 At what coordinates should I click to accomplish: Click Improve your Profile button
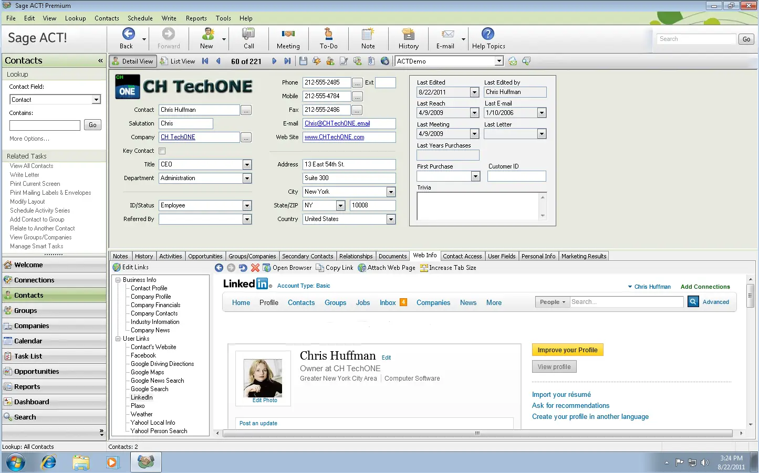567,350
